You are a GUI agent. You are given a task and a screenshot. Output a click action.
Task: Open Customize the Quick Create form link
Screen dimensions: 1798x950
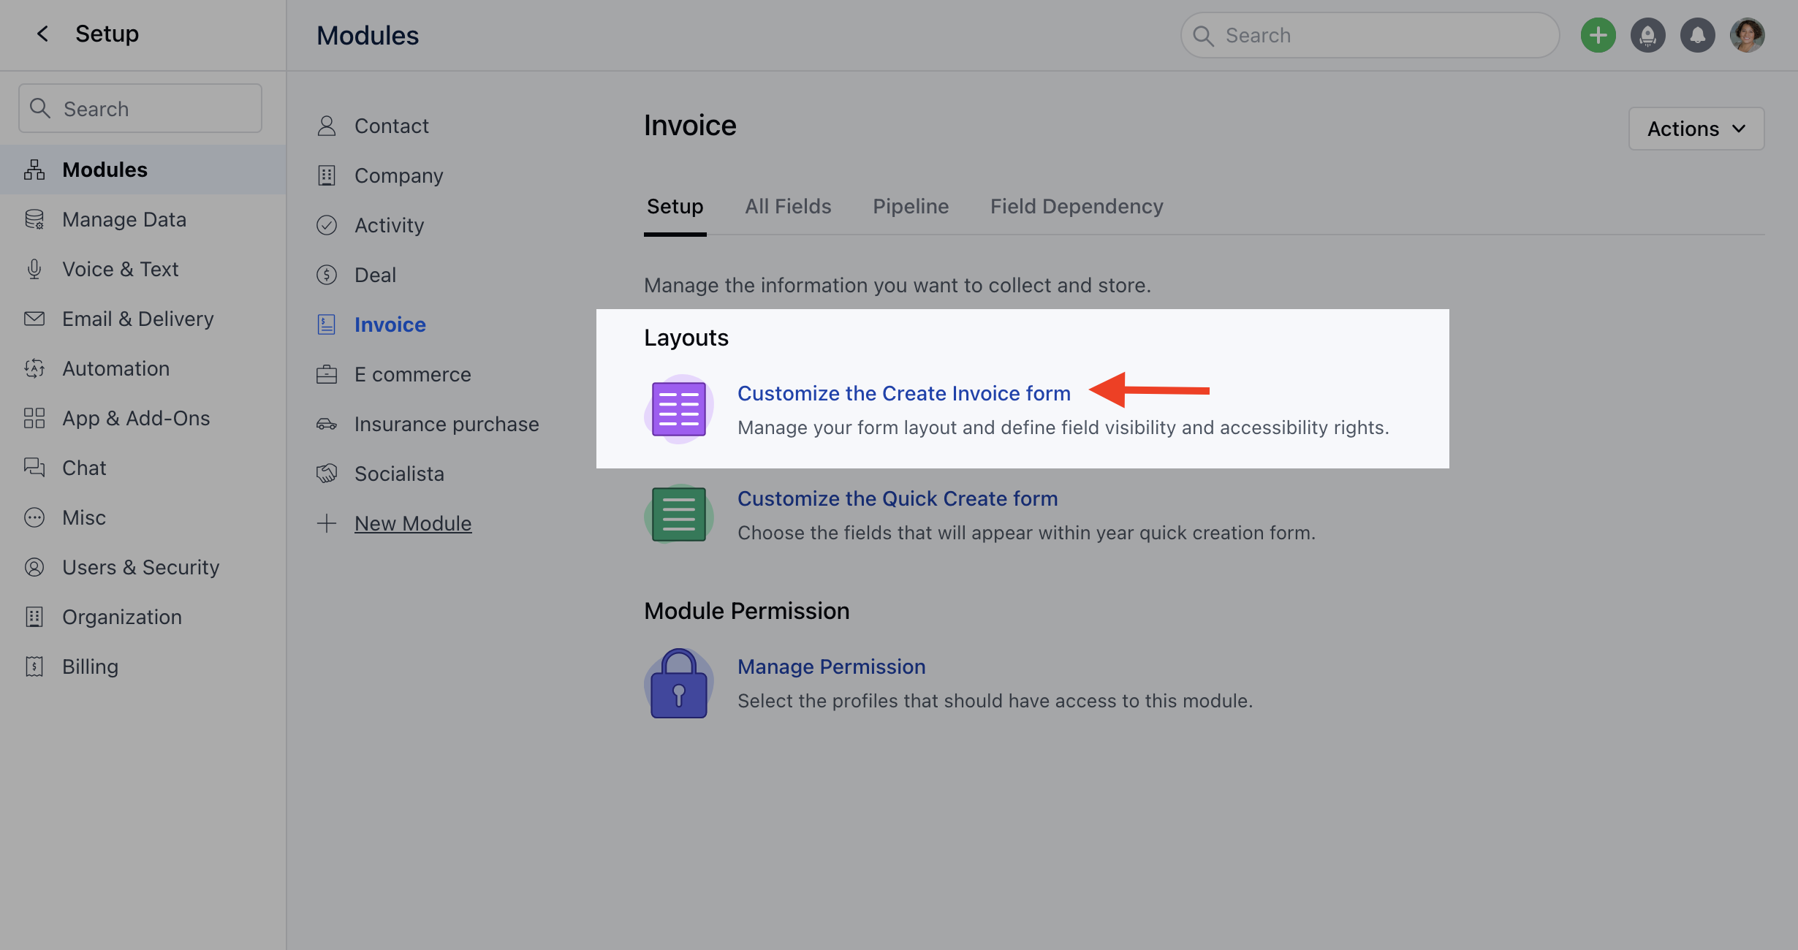[898, 498]
